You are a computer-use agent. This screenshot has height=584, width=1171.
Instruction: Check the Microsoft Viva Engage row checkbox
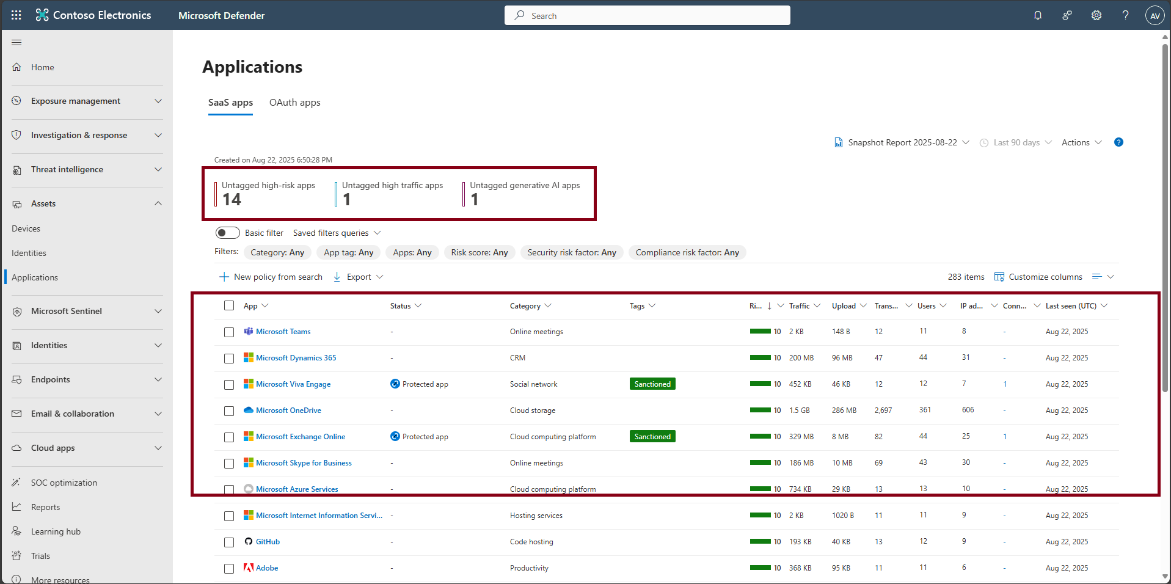[229, 384]
